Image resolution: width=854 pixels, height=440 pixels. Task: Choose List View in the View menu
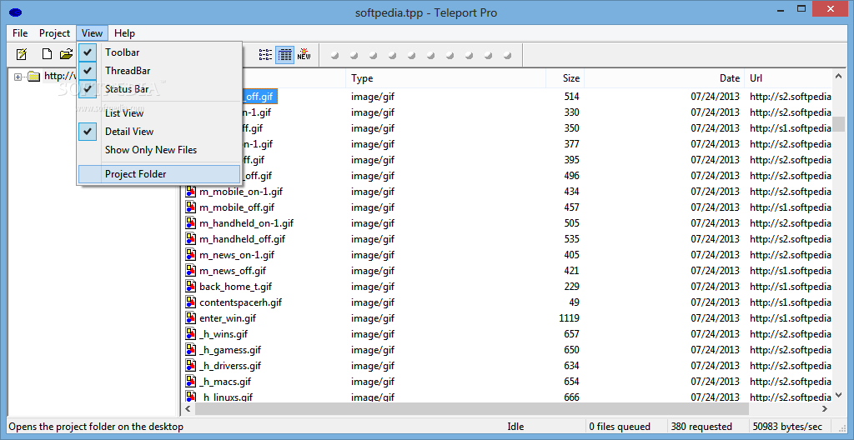[158, 113]
